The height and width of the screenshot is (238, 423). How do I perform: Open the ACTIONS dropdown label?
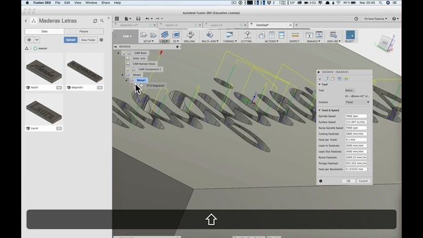pyautogui.click(x=272, y=41)
